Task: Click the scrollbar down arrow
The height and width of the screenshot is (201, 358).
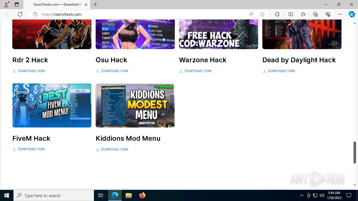Action: click(355, 185)
